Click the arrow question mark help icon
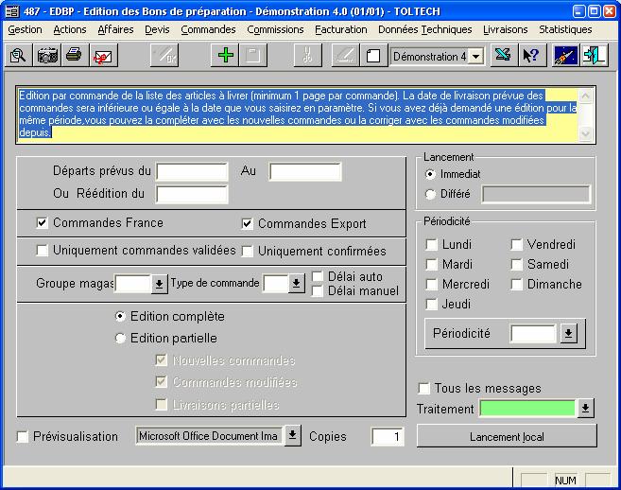The height and width of the screenshot is (490, 621). [531, 56]
